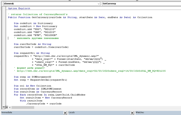Viewport: 181px width, 115px height.
Task: Click margin bar beside For Each recordItem line
Action: (x=4, y=95)
